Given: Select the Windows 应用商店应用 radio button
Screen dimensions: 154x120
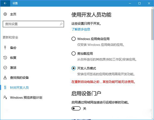Looking at the screenshot, I should 73,39.
